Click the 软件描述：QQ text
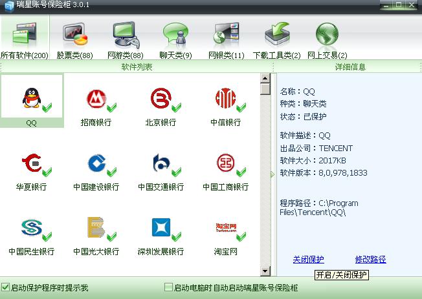 [305, 136]
